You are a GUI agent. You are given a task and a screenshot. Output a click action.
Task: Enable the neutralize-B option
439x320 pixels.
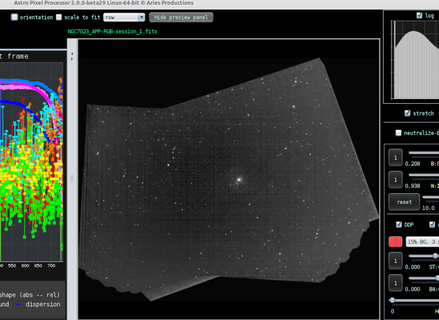[x=398, y=133]
